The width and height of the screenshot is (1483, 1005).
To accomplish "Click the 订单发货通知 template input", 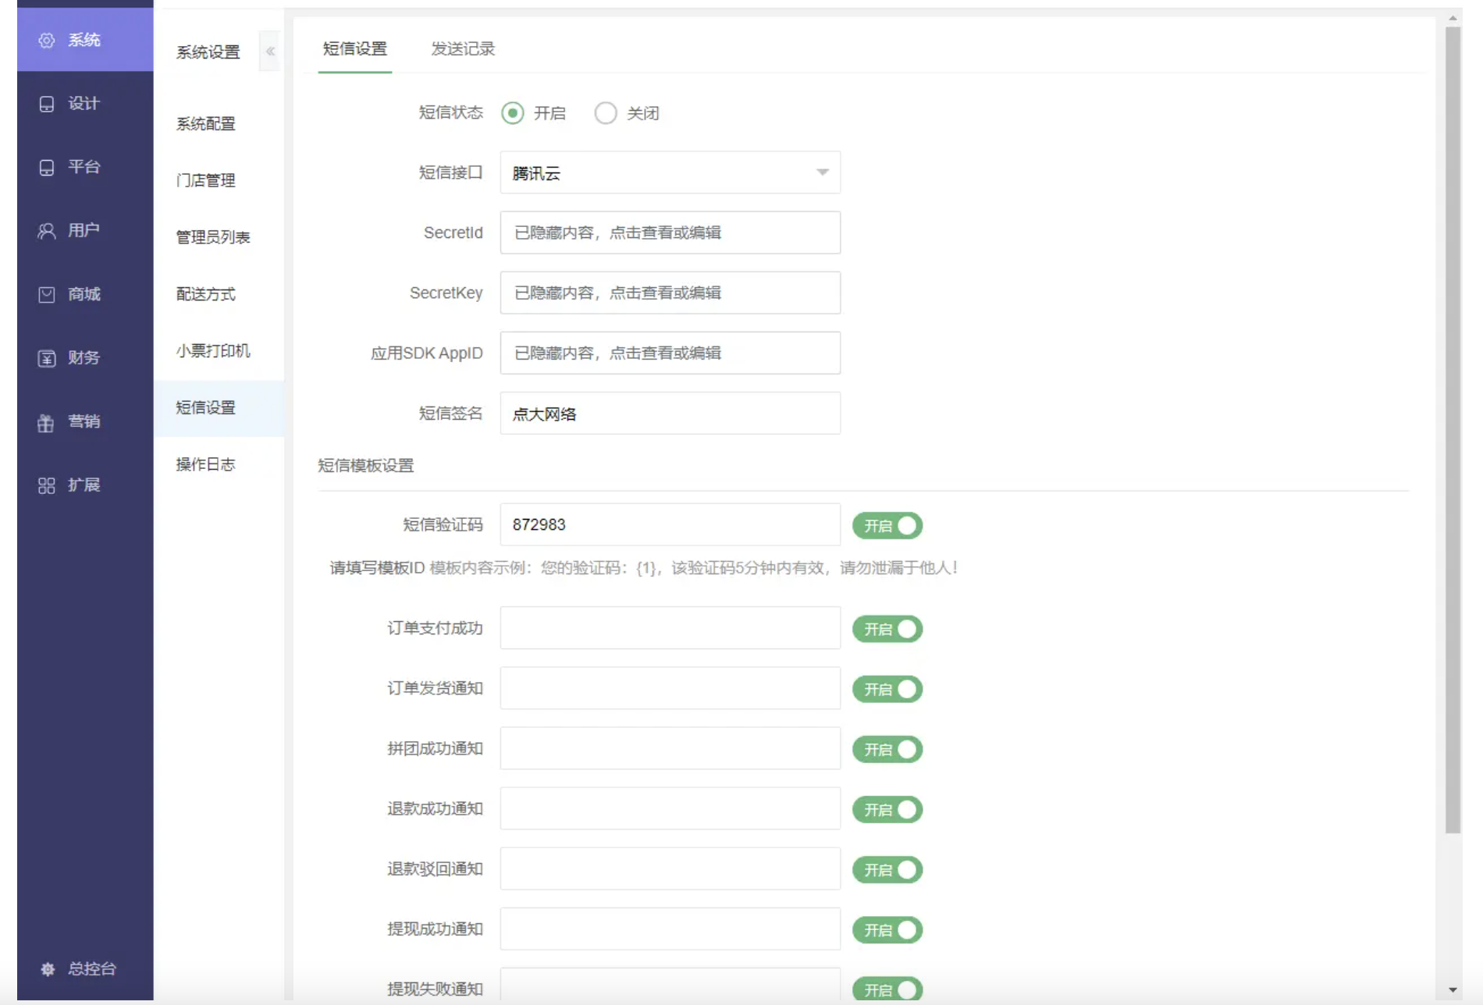I will [x=670, y=688].
